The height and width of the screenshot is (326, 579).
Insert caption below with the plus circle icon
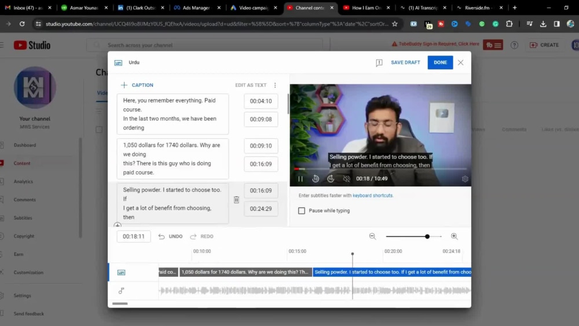click(x=118, y=225)
